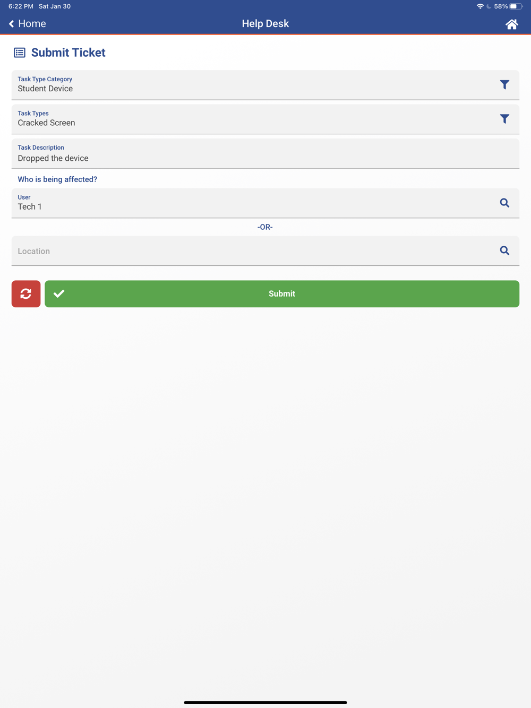Open Task Type Category filter icon
531x708 pixels.
[x=504, y=85]
